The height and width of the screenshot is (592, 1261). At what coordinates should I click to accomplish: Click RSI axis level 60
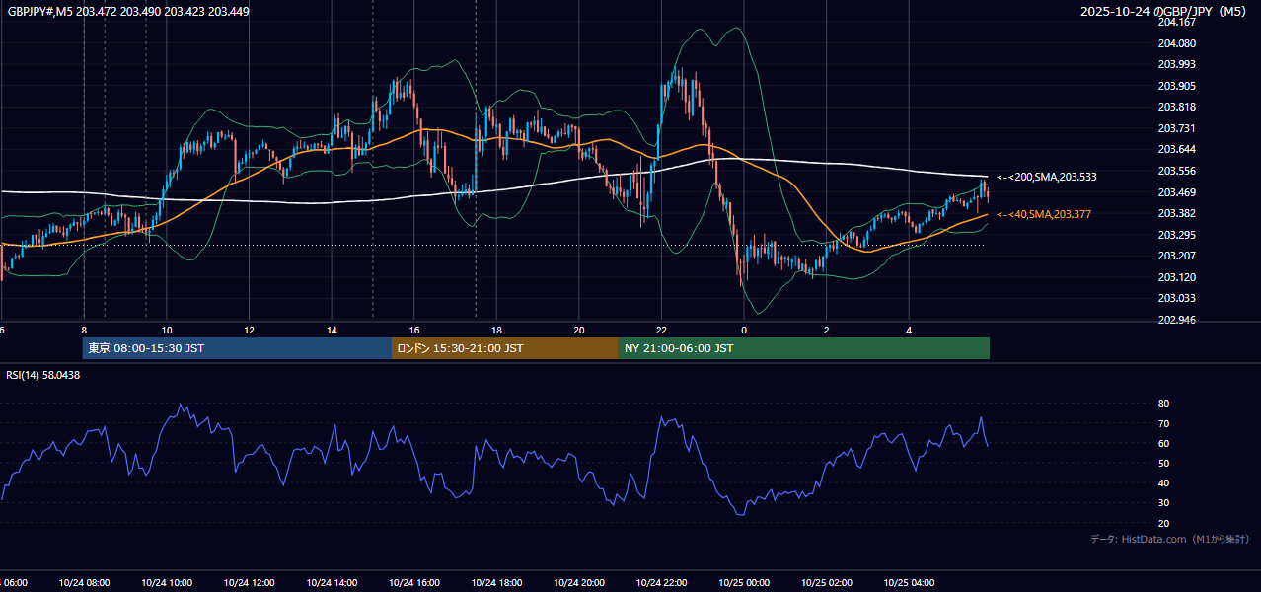(1163, 443)
